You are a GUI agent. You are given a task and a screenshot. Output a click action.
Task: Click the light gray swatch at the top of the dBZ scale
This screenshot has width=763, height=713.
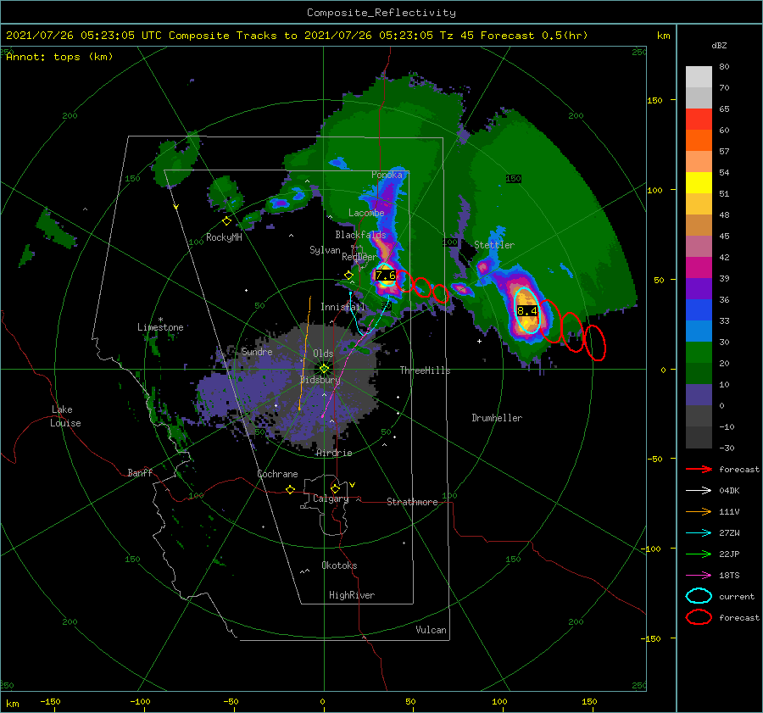(699, 77)
